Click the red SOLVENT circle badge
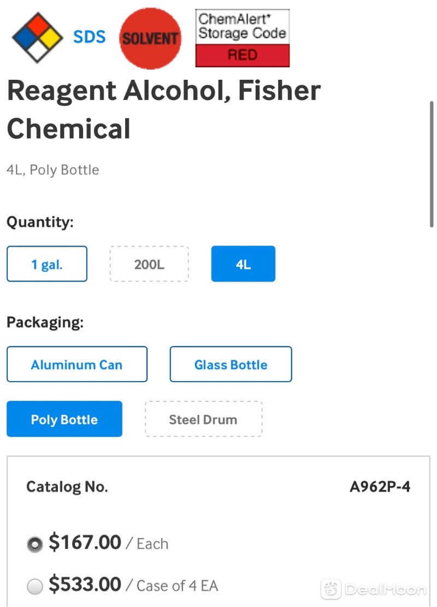 pos(150,38)
